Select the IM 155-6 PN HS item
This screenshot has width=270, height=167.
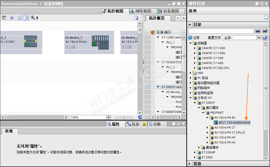click(225, 142)
